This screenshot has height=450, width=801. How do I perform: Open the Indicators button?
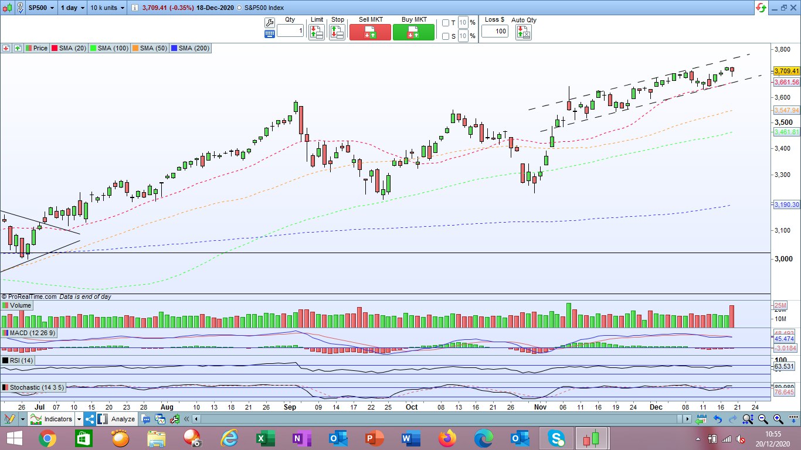[x=51, y=419]
